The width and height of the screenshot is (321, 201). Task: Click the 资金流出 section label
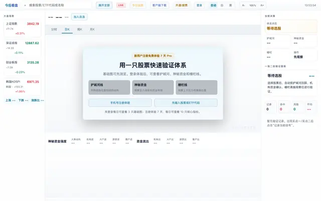click(x=142, y=141)
